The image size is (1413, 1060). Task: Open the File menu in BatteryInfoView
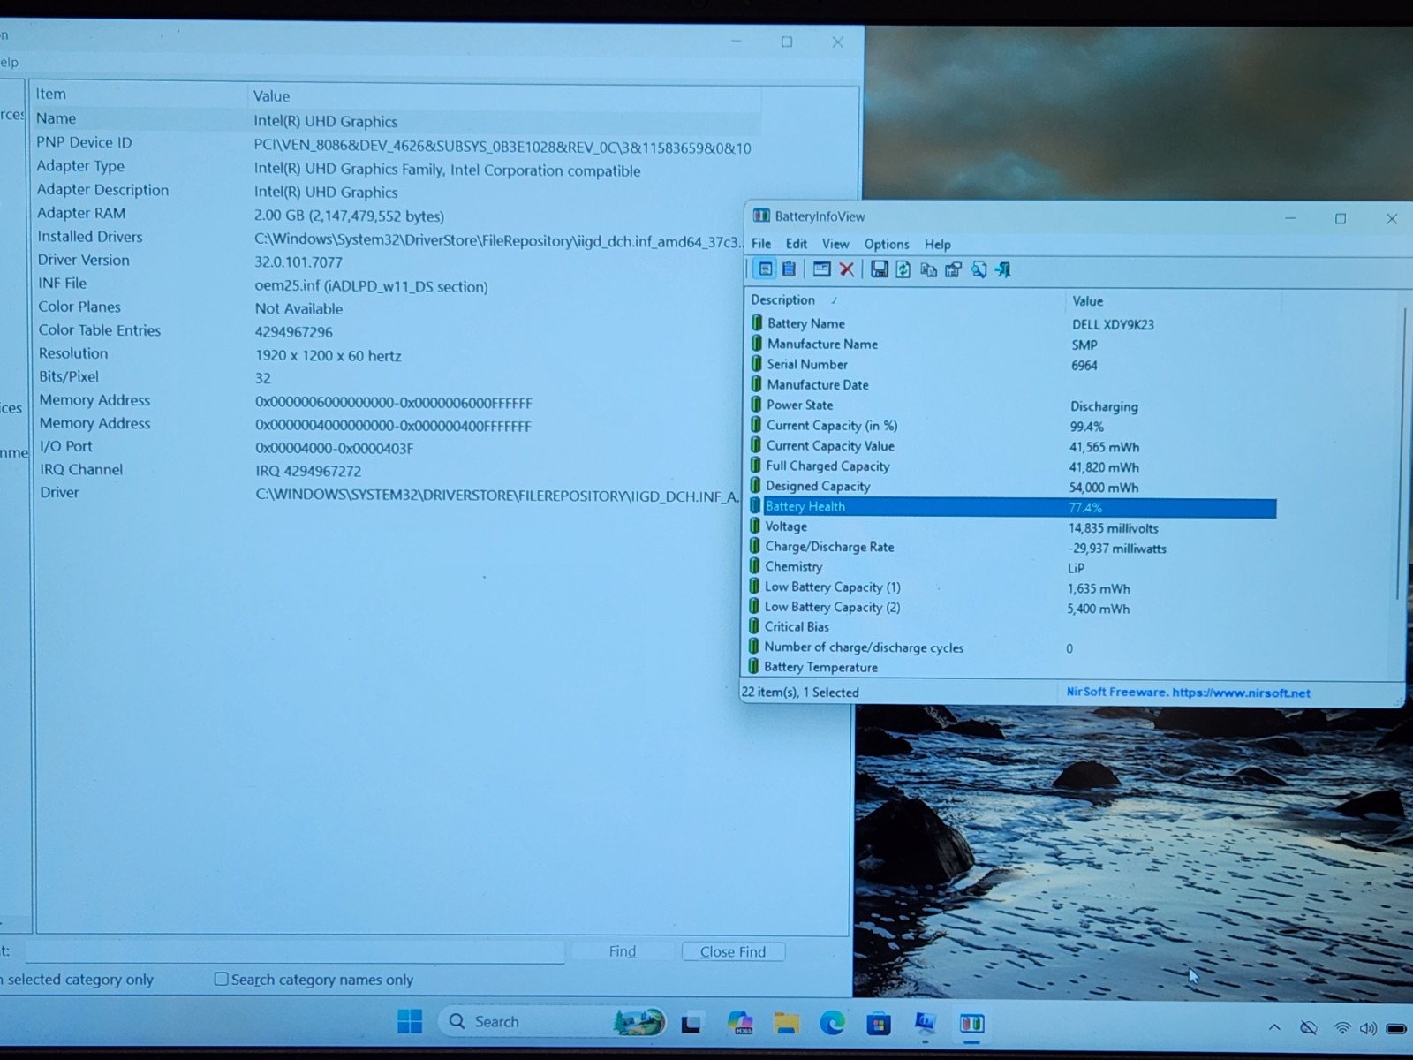[761, 244]
